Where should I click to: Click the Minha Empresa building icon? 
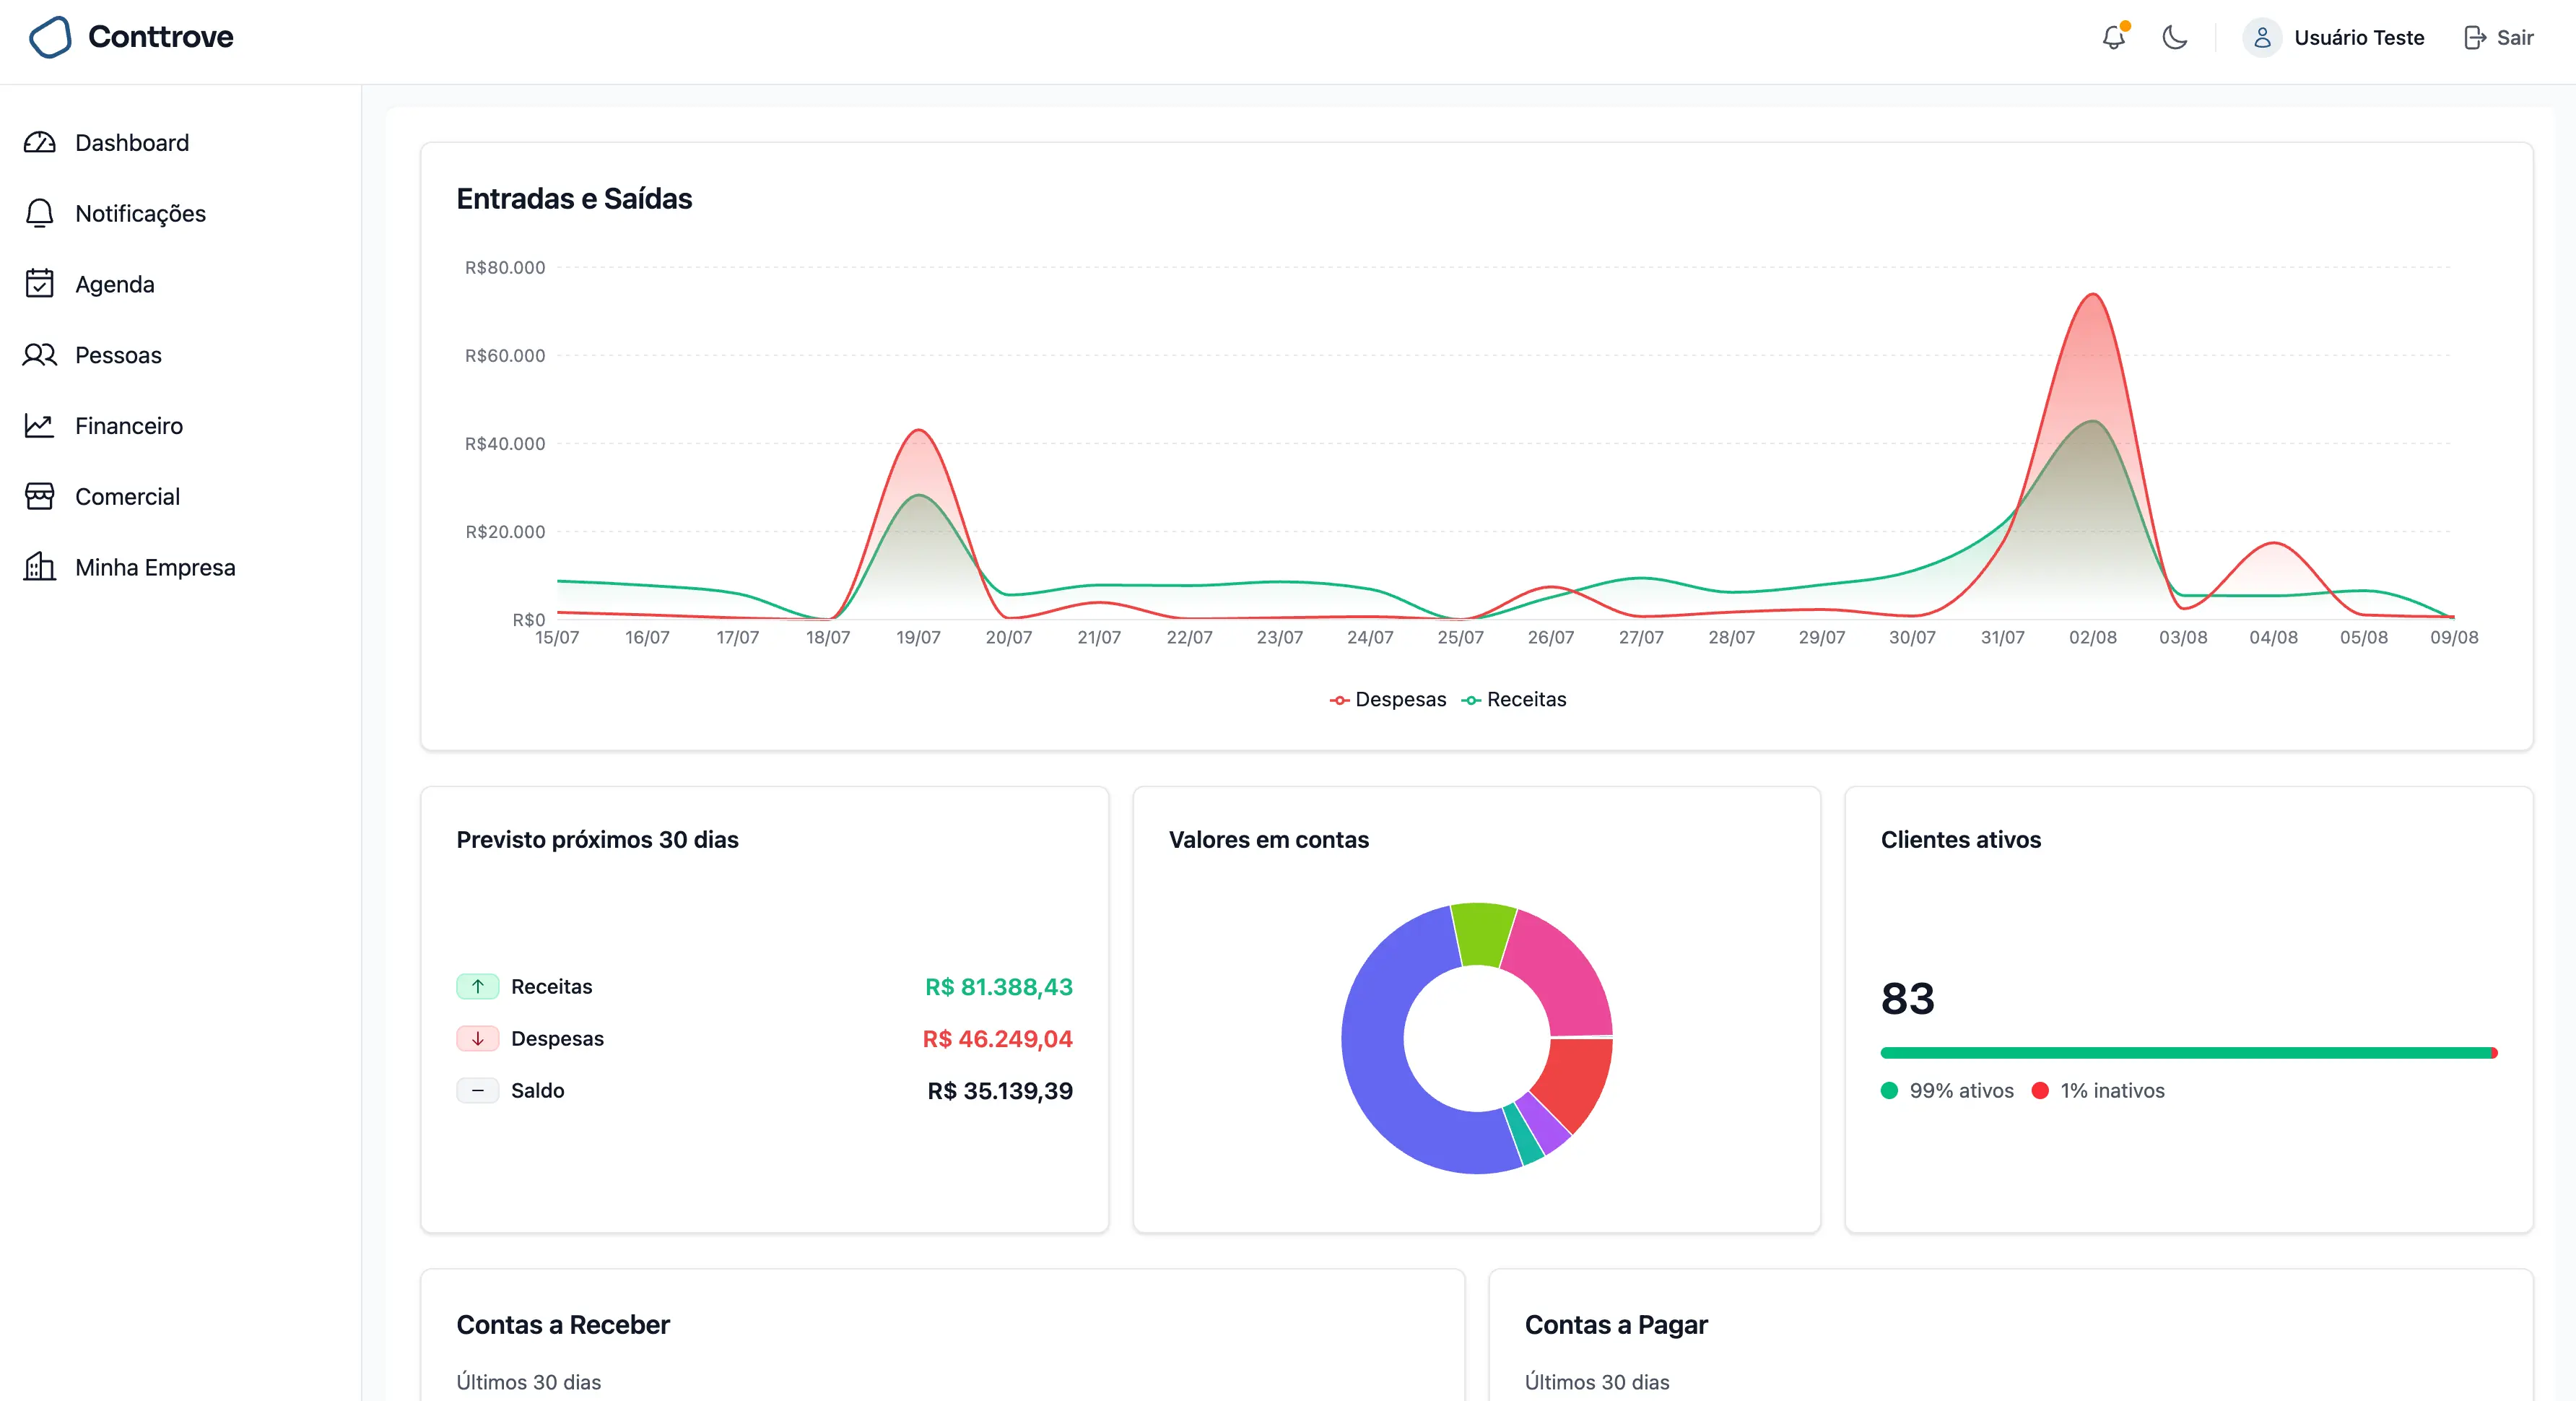[39, 567]
